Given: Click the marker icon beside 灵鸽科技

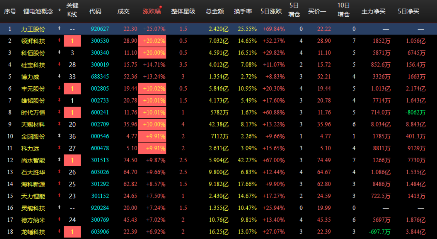Looking at the screenshot, I should point(60,208).
